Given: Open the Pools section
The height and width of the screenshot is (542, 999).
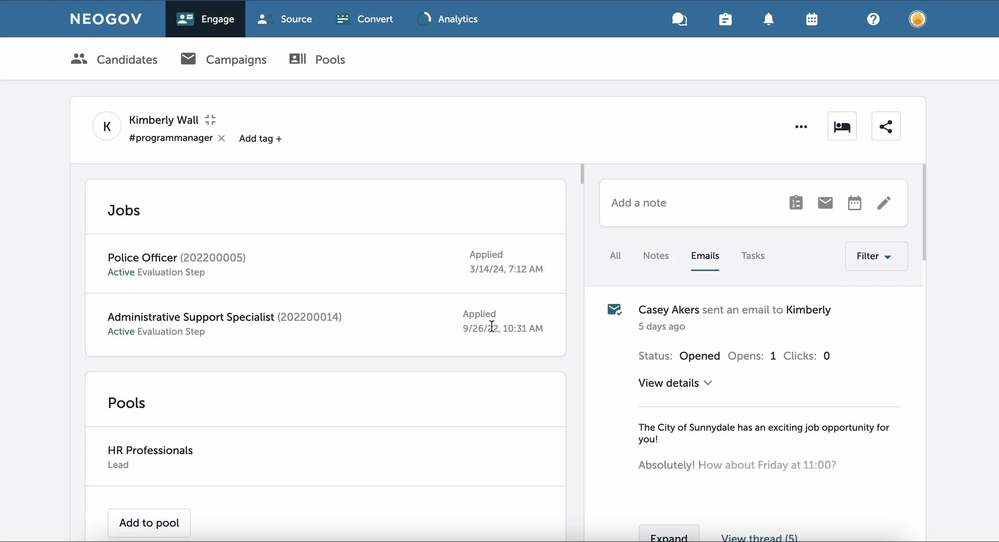Looking at the screenshot, I should 317,59.
